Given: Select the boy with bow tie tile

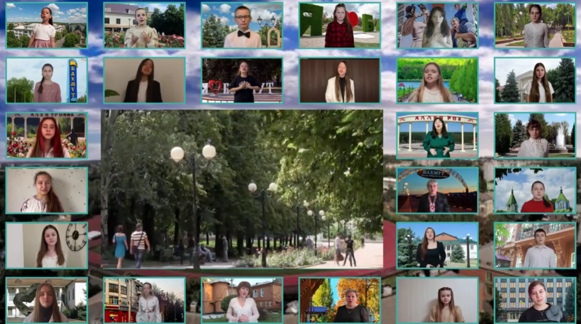Looking at the screenshot, I should pos(242,25).
